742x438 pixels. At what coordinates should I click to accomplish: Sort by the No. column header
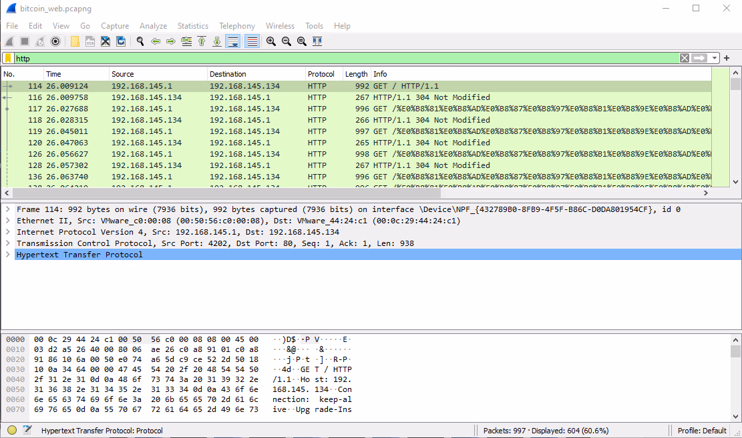(x=23, y=74)
